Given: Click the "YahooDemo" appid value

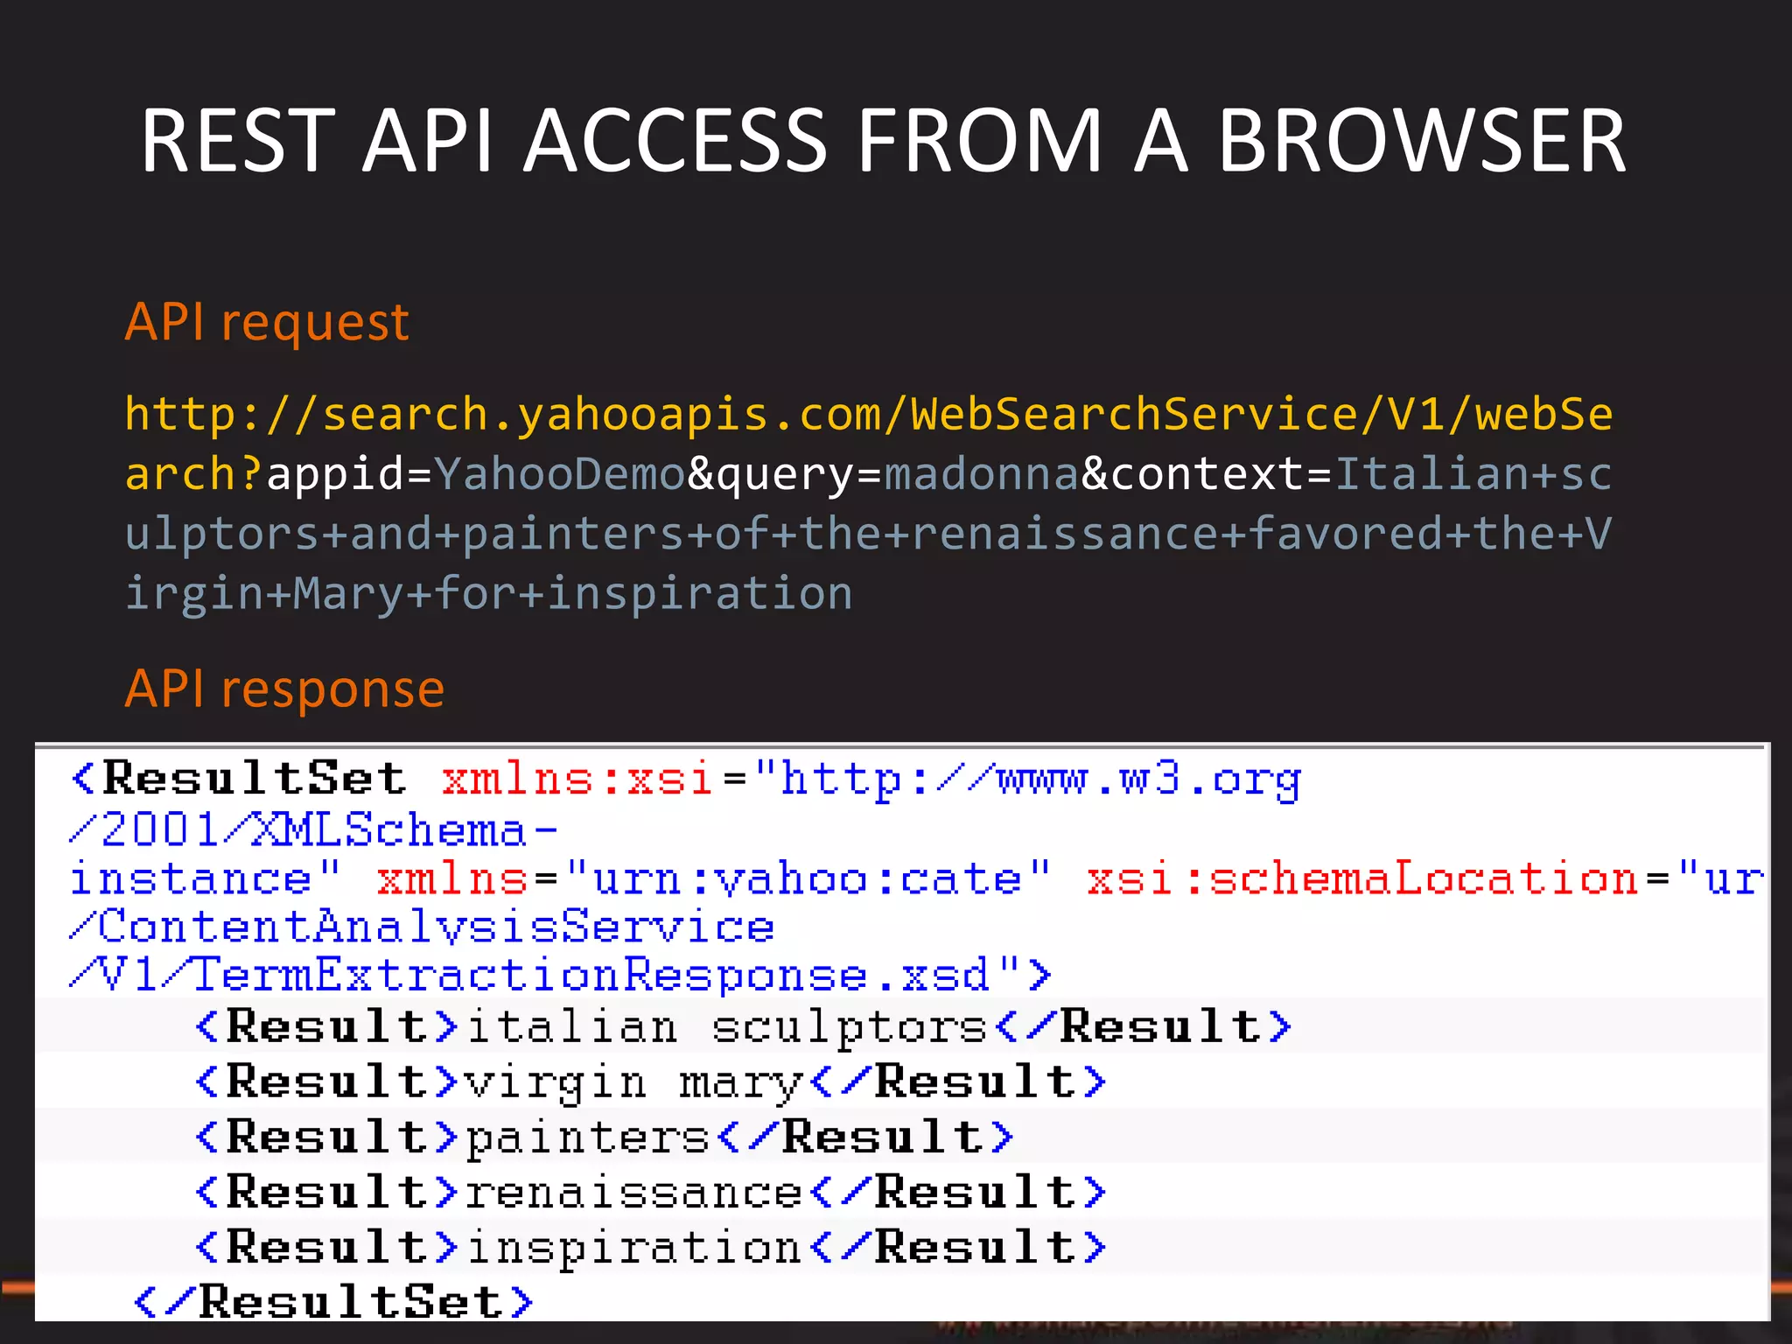Looking at the screenshot, I should coord(560,473).
